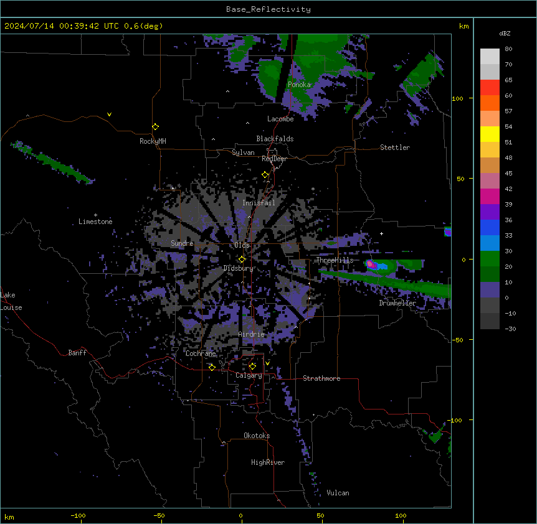Click the Okotoks label
This screenshot has height=524, width=537.
257,436
